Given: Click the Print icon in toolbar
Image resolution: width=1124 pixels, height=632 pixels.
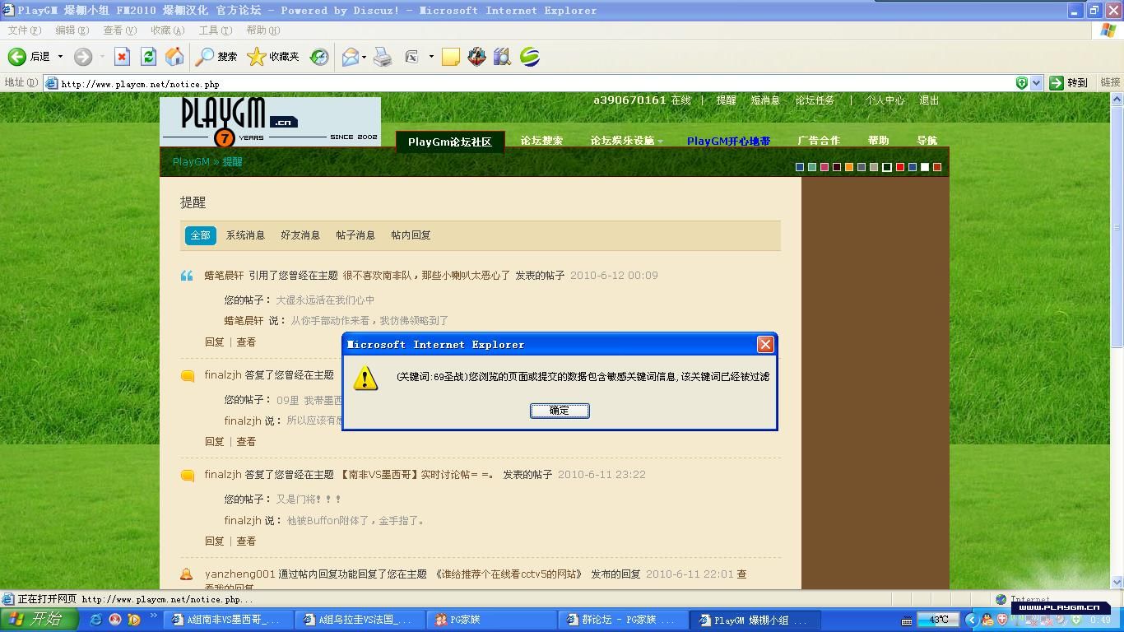Looking at the screenshot, I should [383, 57].
